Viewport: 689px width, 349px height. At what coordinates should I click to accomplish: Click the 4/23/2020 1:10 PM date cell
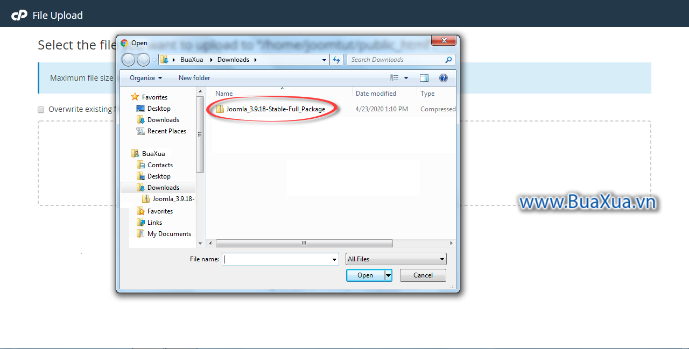[382, 109]
